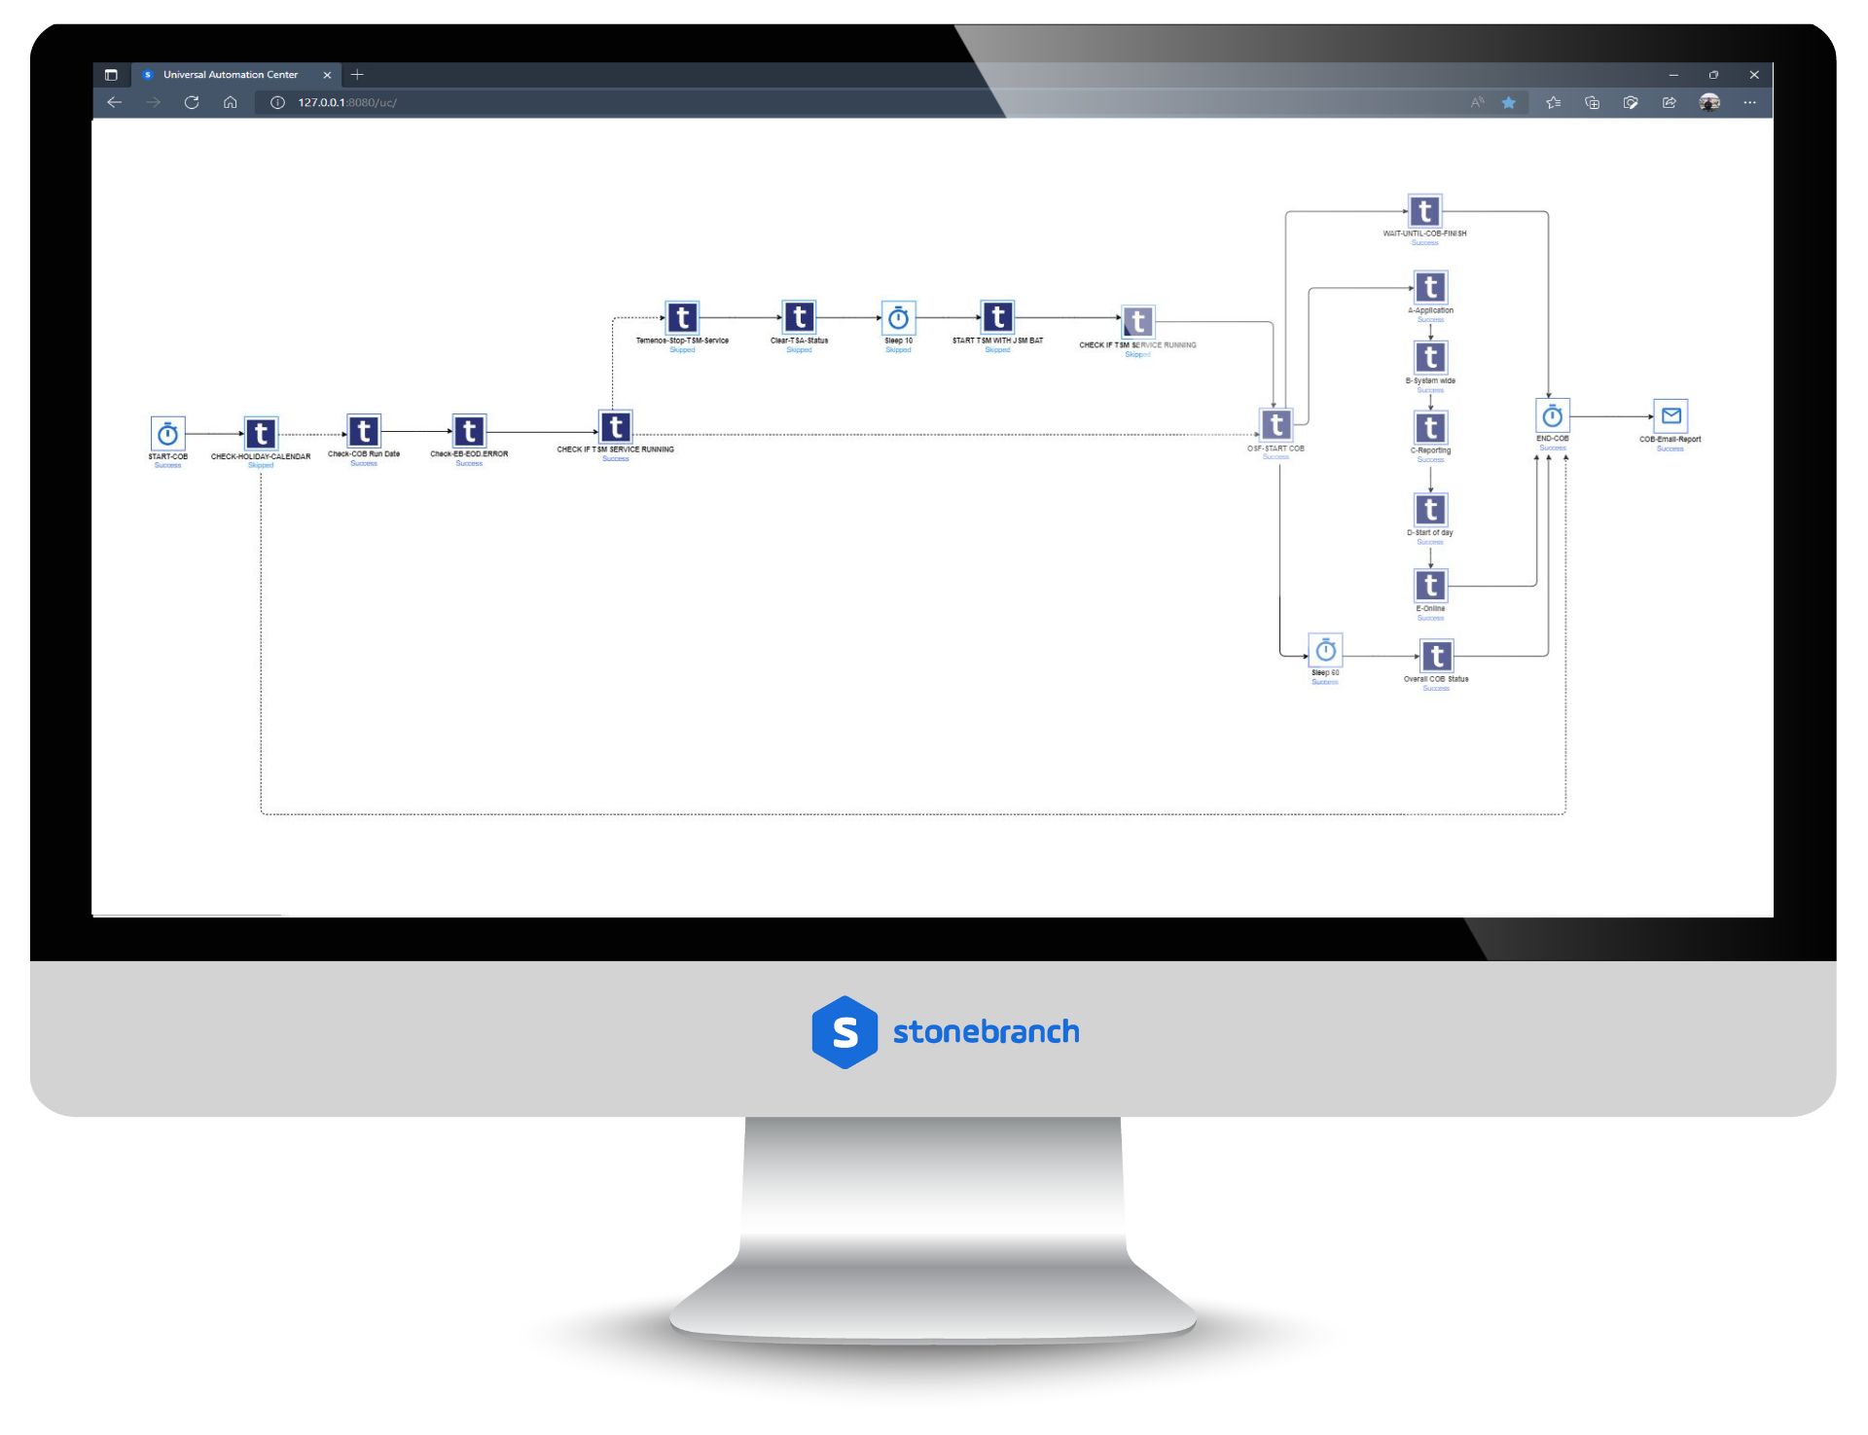Screen dimensions: 1868x1435
Task: Select the browser settings menu icon
Action: [x=1755, y=102]
